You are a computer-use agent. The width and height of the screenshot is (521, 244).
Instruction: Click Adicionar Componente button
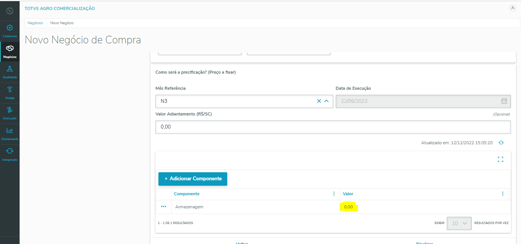[x=193, y=179]
